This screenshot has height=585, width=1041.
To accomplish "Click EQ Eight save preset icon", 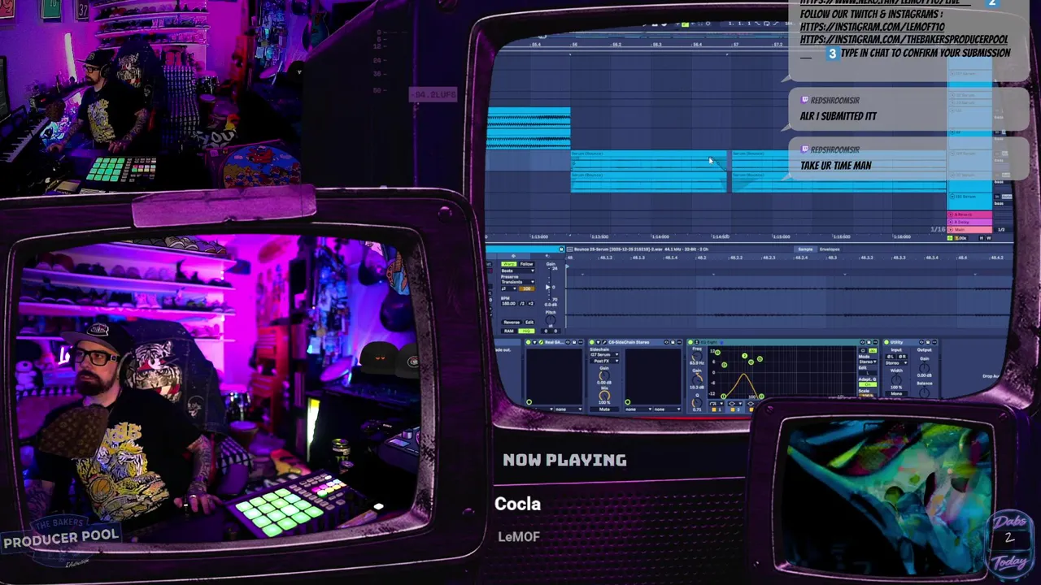I will [x=869, y=342].
